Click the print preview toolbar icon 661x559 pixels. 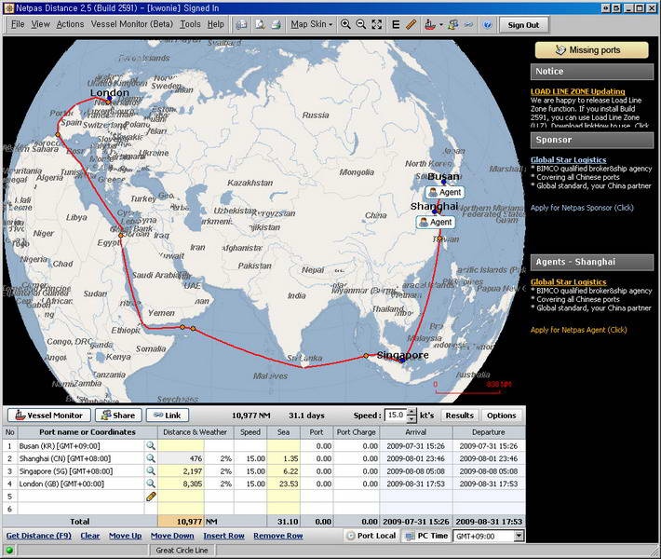[260, 24]
